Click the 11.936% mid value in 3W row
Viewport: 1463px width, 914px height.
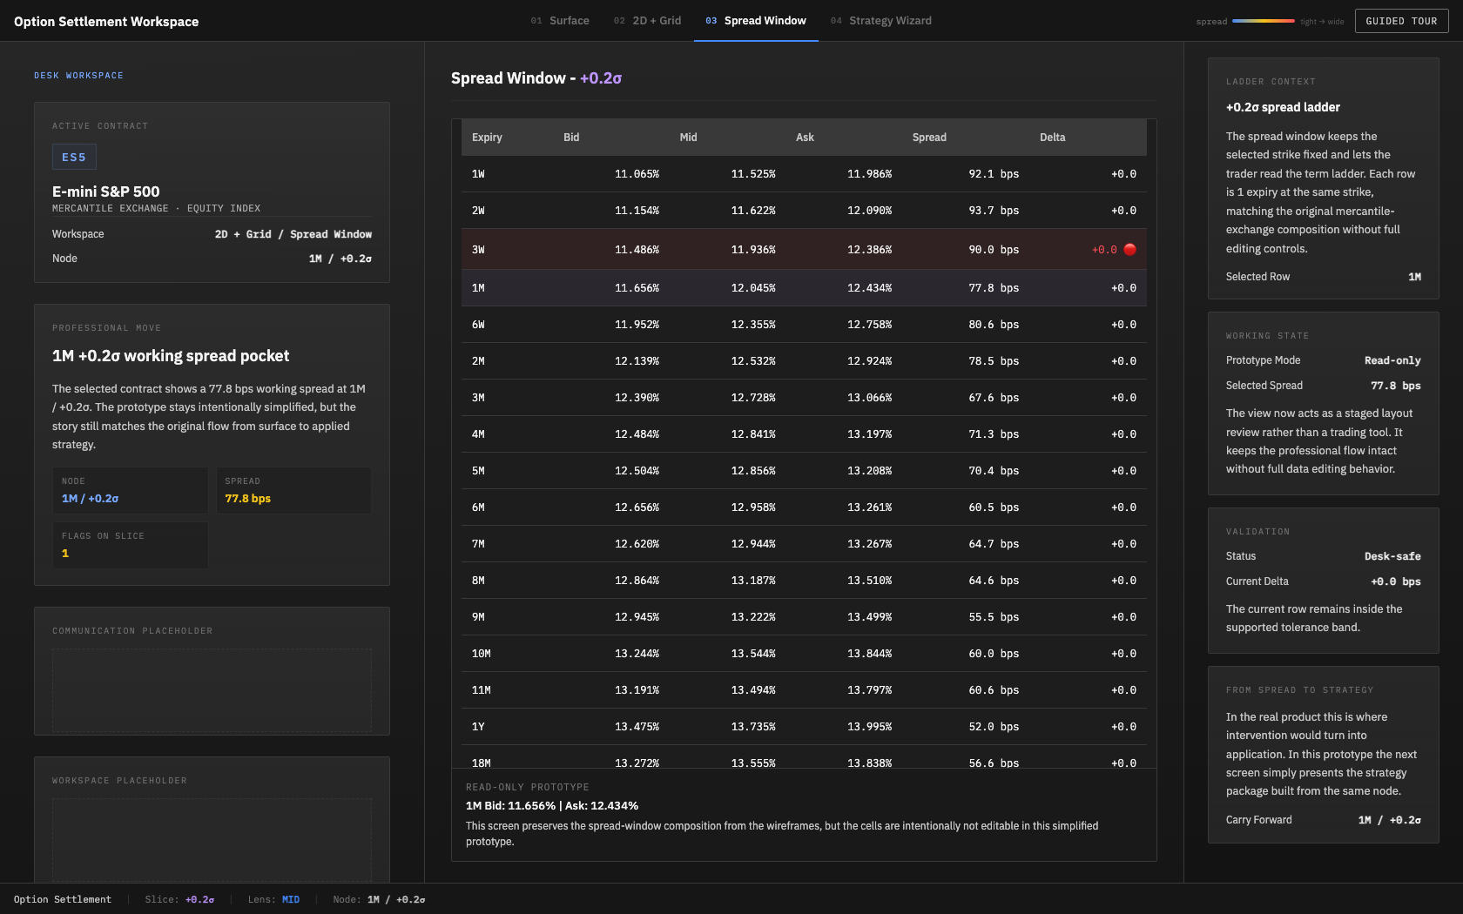point(753,250)
